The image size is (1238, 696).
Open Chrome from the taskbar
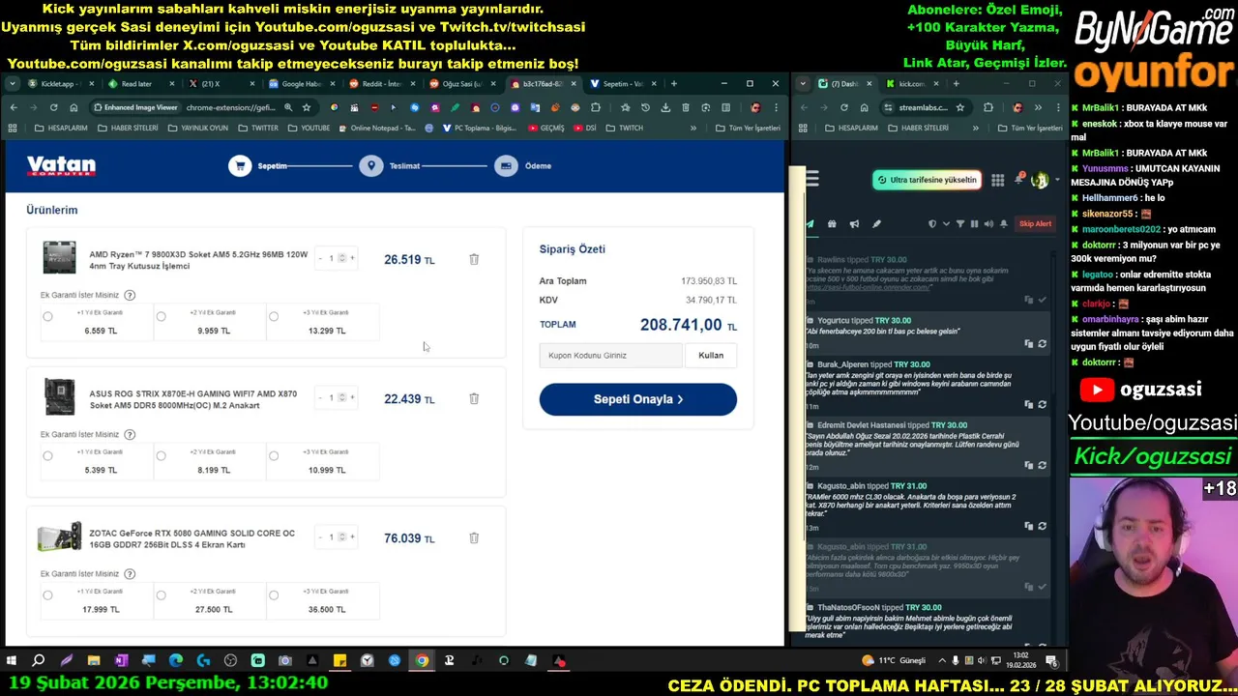[422, 661]
